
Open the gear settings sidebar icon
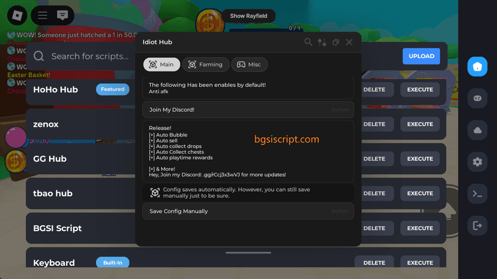coord(477,162)
